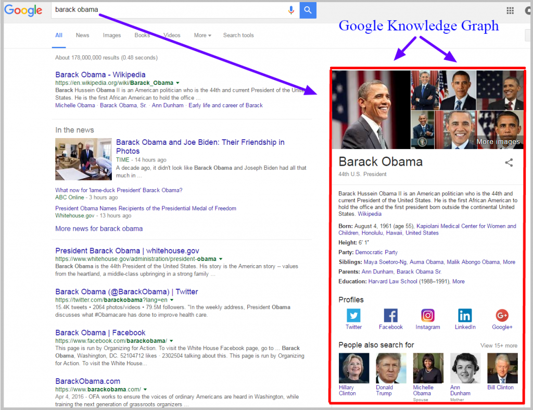
Task: Click the Google logo
Action: pos(23,10)
